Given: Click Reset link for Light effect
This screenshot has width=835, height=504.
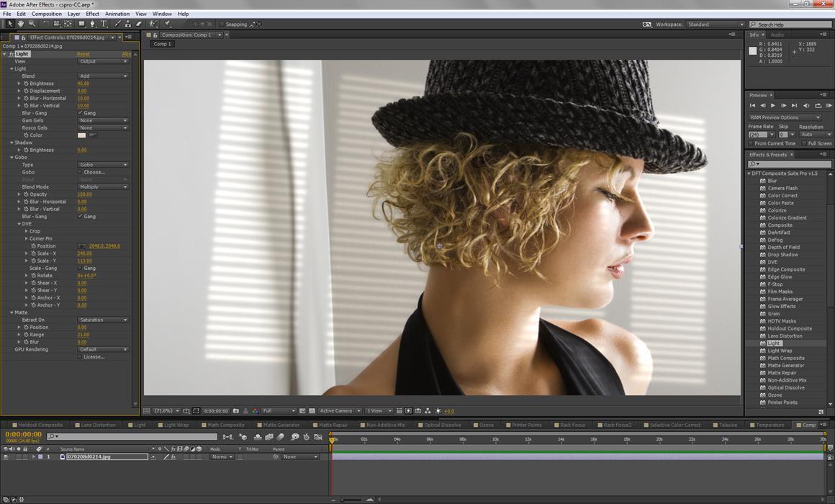Looking at the screenshot, I should (x=83, y=54).
